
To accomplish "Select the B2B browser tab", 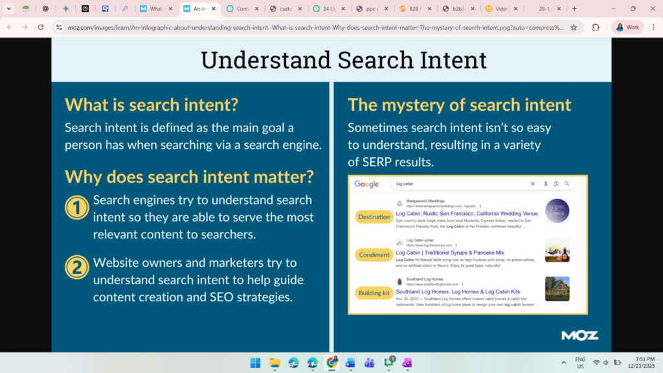I will point(413,9).
